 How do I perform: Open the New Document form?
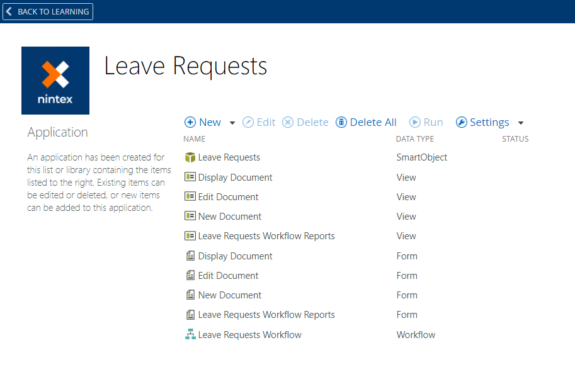click(x=230, y=295)
